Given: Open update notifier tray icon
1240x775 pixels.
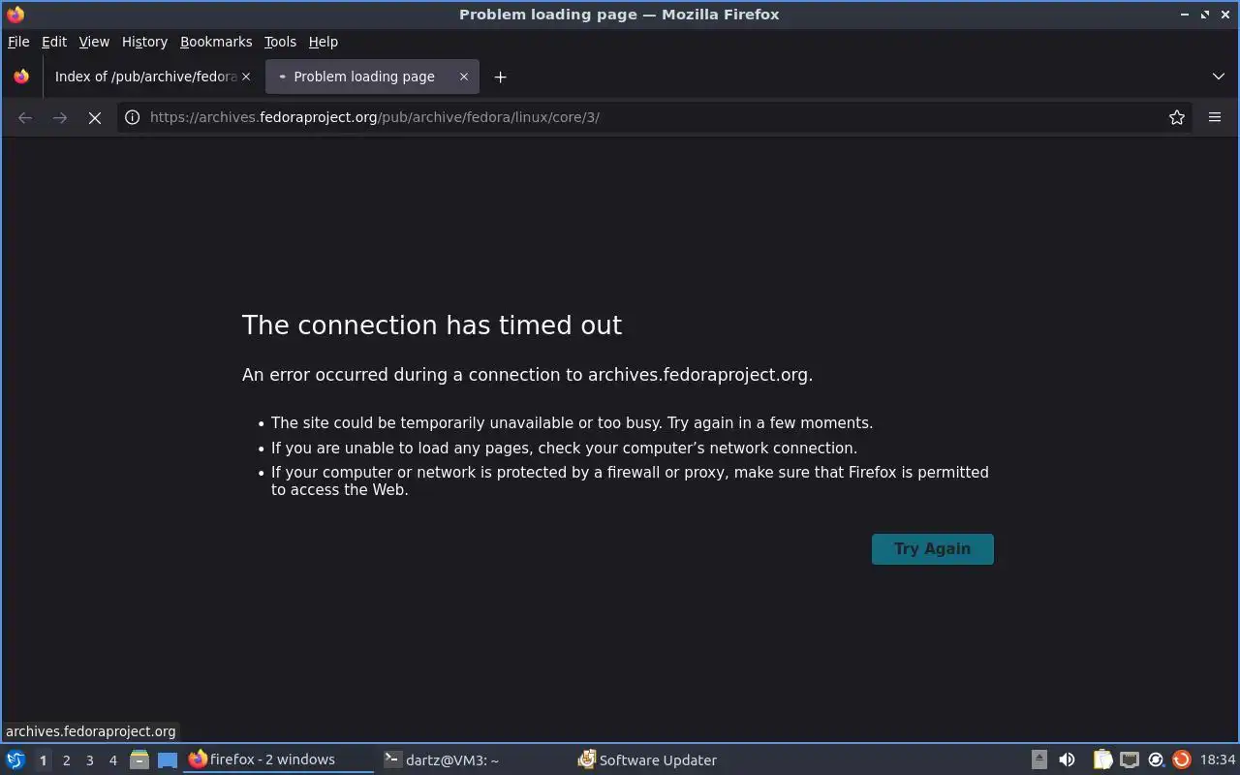Looking at the screenshot, I should click(x=1181, y=759).
